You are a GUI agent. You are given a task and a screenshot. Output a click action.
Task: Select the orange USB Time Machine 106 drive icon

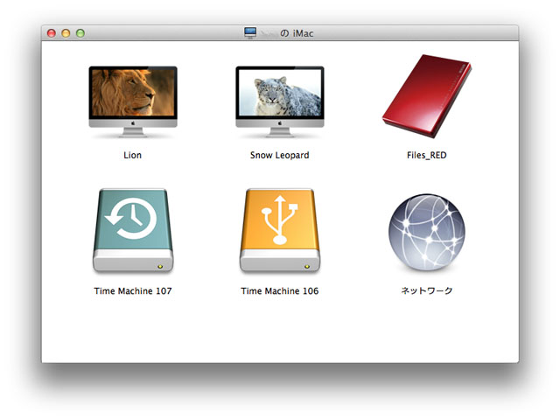pos(280,231)
